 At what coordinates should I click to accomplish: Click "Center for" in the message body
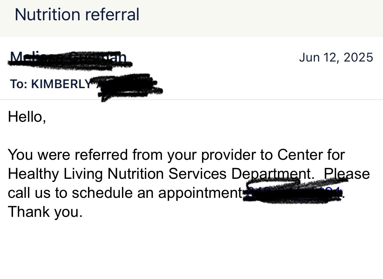pos(311,155)
